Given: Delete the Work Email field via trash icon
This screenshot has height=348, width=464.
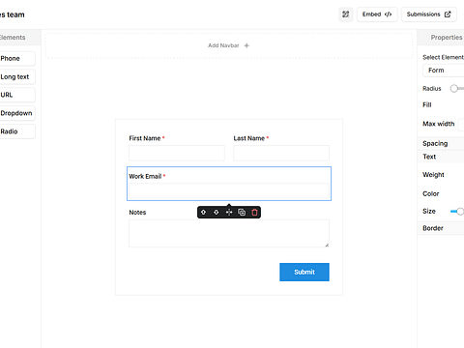Looking at the screenshot, I should [x=254, y=213].
